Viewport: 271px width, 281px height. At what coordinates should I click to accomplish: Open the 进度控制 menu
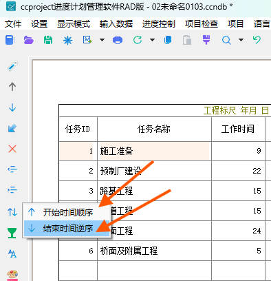click(159, 24)
